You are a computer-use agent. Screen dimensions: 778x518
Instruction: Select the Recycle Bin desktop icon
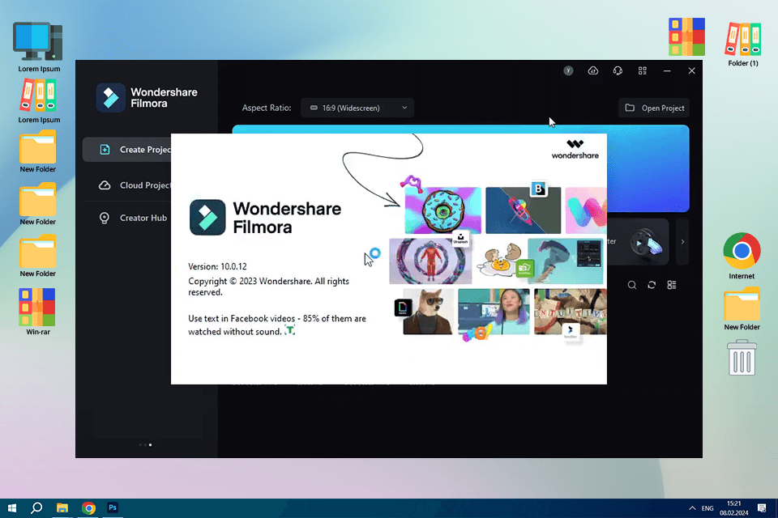(x=742, y=358)
